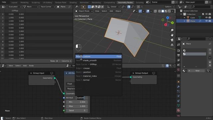Toggle X-ray mode in viewport header
This screenshot has width=213, height=120.
(155, 11)
